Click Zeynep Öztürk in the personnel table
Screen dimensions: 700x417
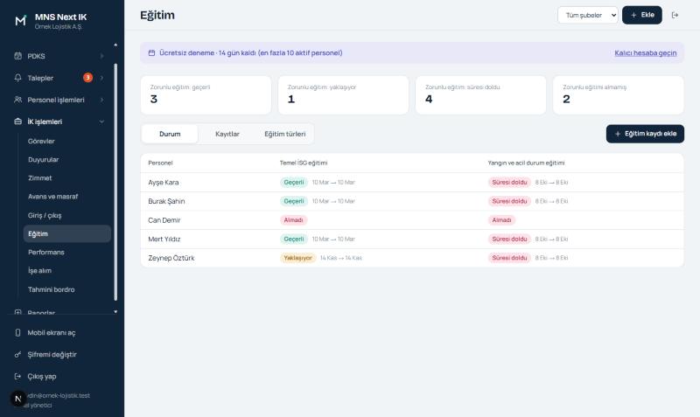coord(171,258)
